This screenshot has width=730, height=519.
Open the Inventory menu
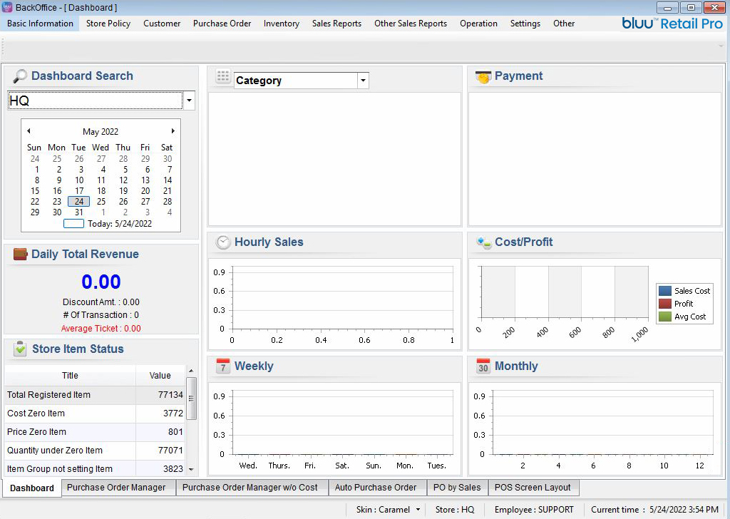(281, 24)
